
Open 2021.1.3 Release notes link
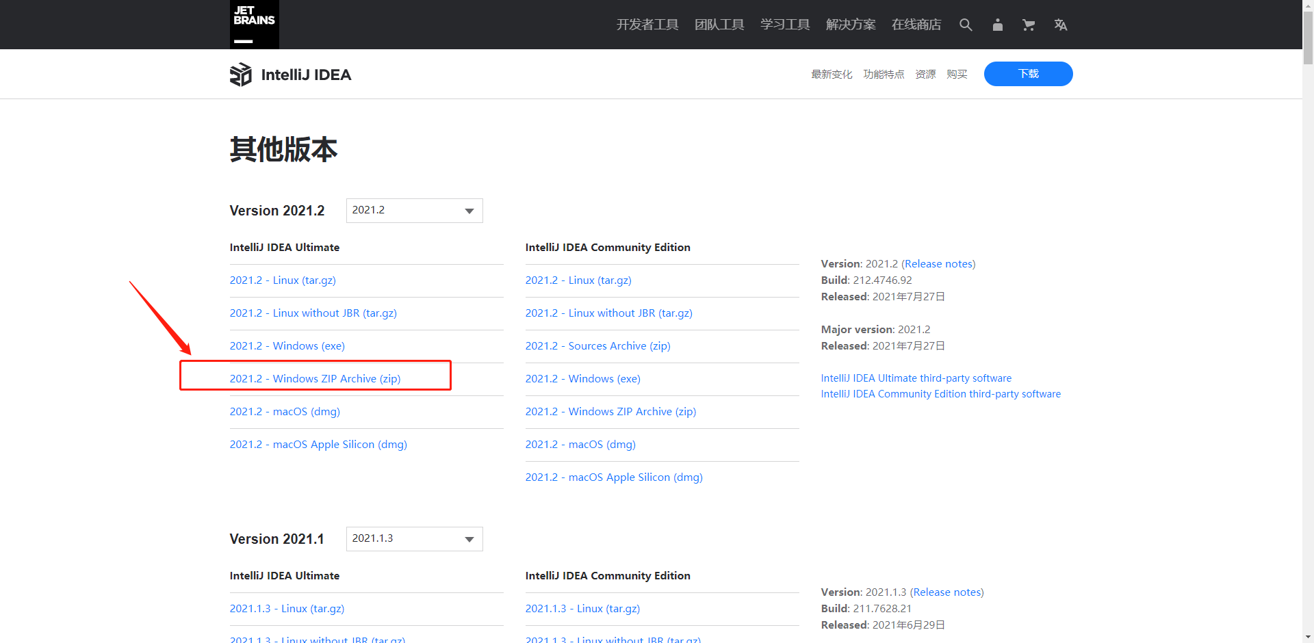pos(946,592)
